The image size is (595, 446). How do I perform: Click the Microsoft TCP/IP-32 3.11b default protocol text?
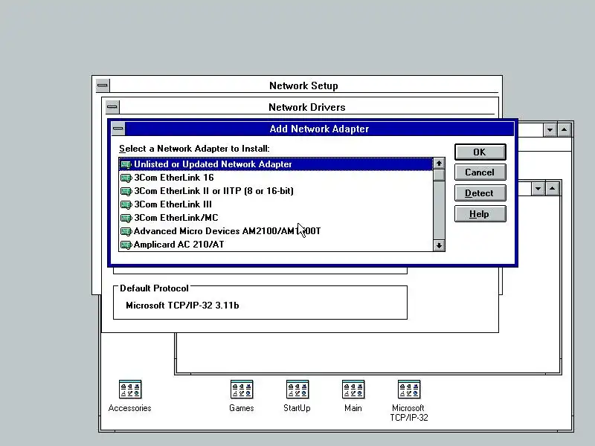tap(182, 306)
